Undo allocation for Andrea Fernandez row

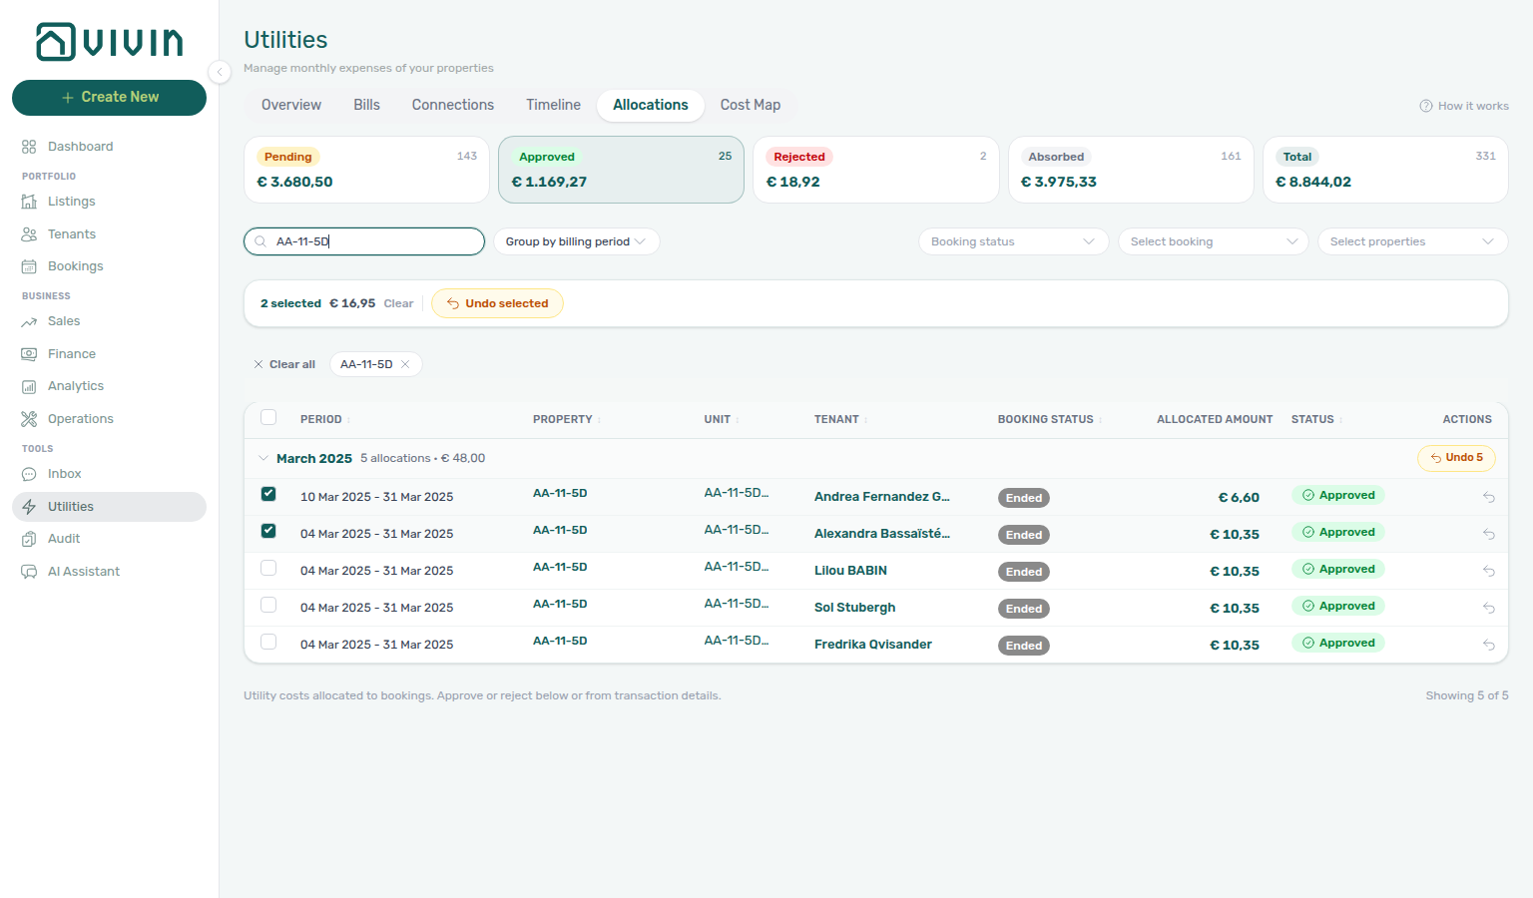(x=1488, y=497)
